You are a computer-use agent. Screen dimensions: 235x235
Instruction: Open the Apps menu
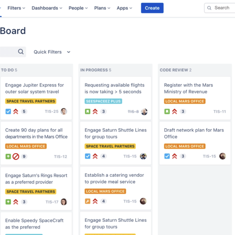coord(125,8)
